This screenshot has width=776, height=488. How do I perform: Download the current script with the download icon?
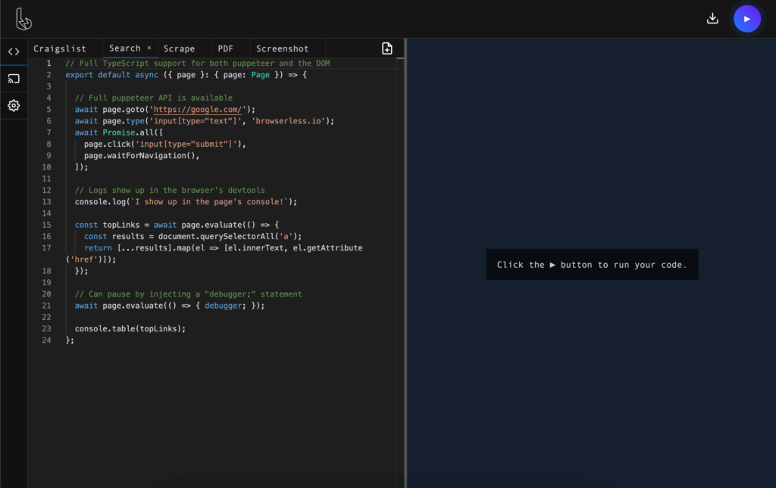pyautogui.click(x=712, y=17)
